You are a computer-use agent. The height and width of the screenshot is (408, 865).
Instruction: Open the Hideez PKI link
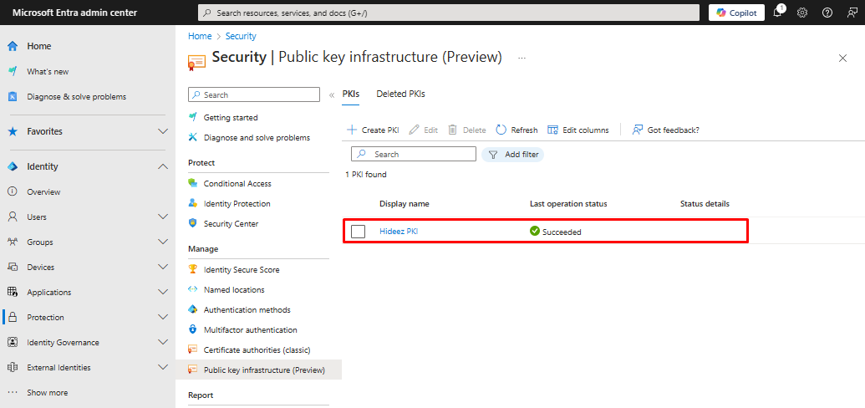(x=399, y=232)
